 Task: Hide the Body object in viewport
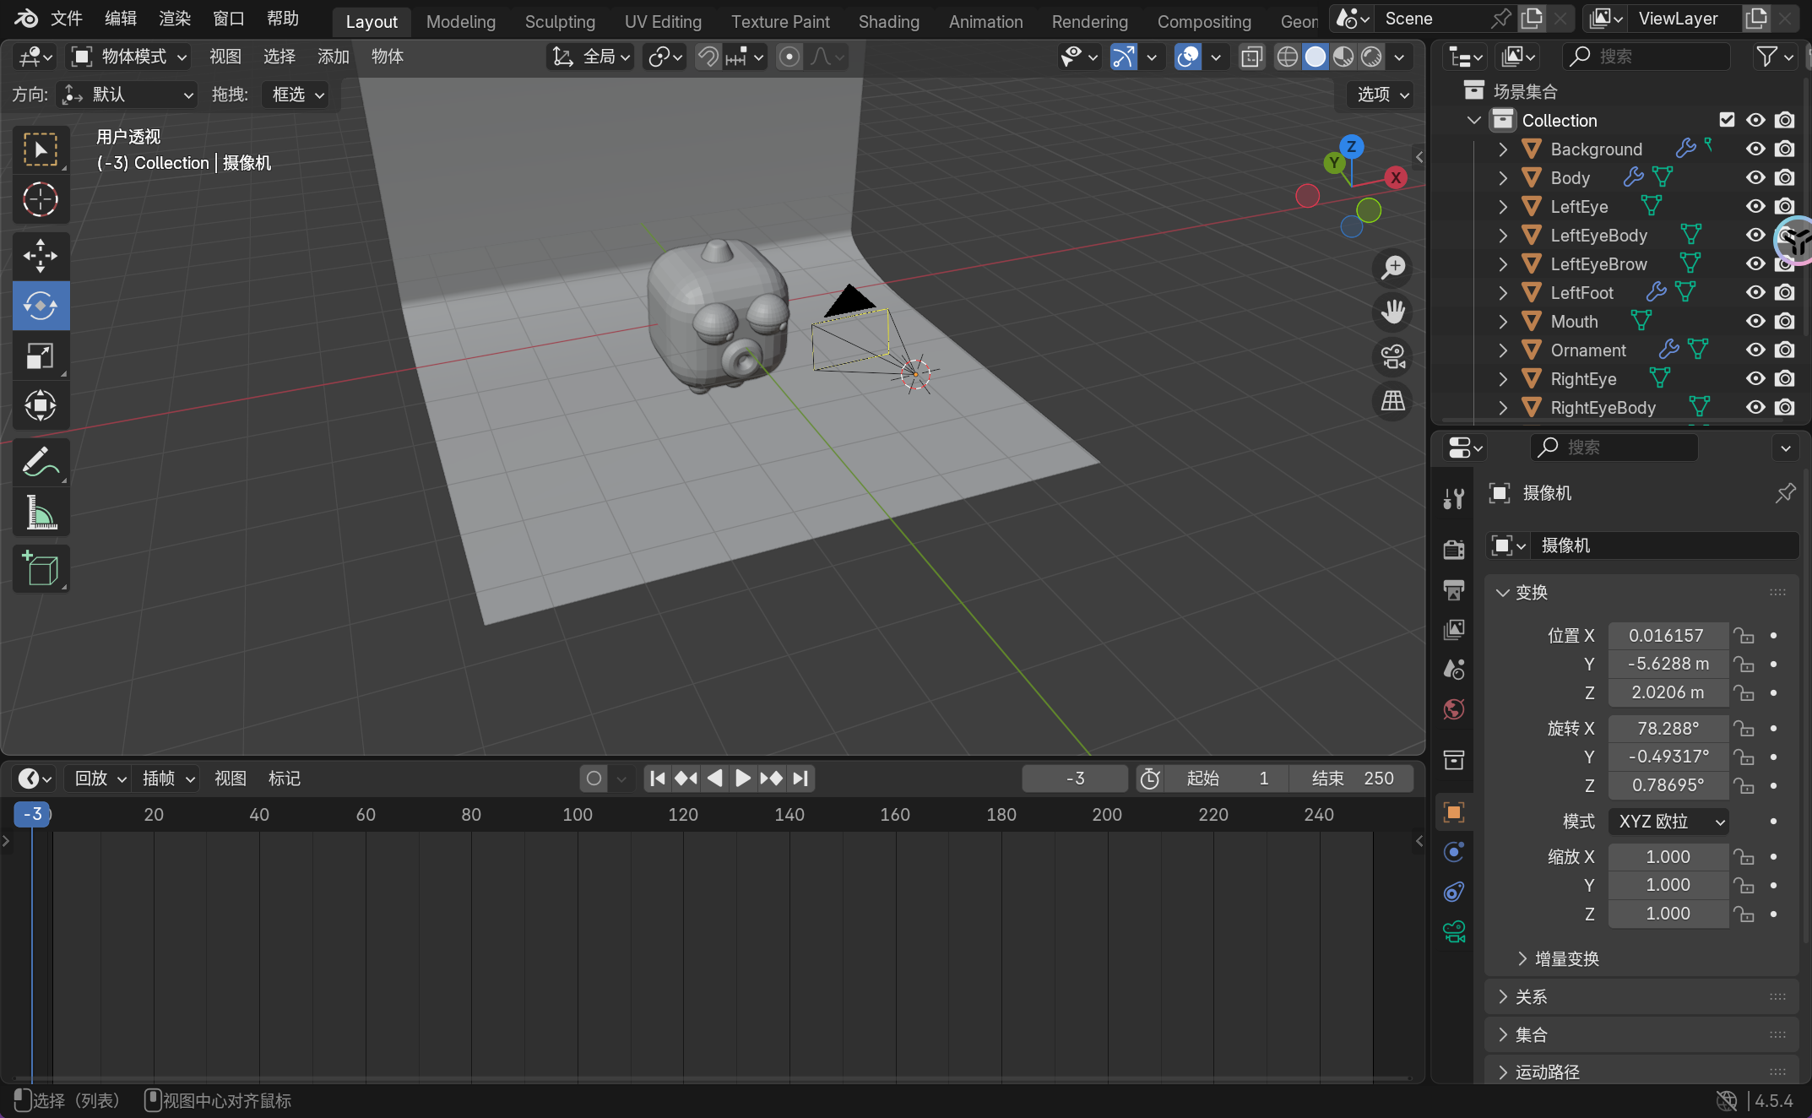click(x=1755, y=178)
